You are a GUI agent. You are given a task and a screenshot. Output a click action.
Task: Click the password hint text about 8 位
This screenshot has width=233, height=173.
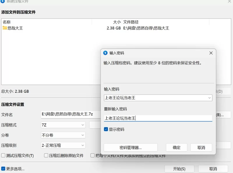pos(153,63)
